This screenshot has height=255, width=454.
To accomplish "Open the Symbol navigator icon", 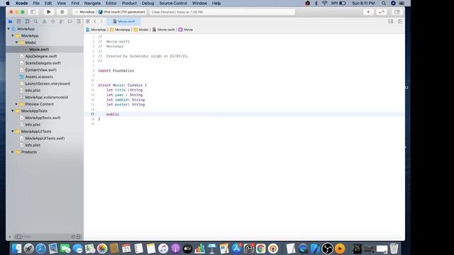I will click(27, 21).
